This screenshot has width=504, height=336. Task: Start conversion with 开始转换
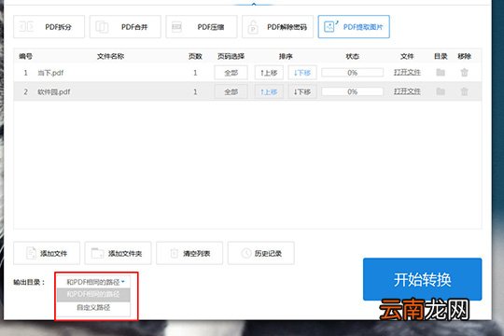point(423,279)
